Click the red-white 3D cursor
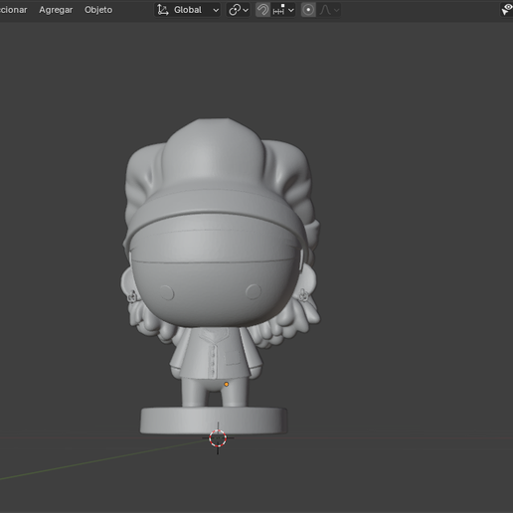Image resolution: width=513 pixels, height=513 pixels. click(218, 438)
